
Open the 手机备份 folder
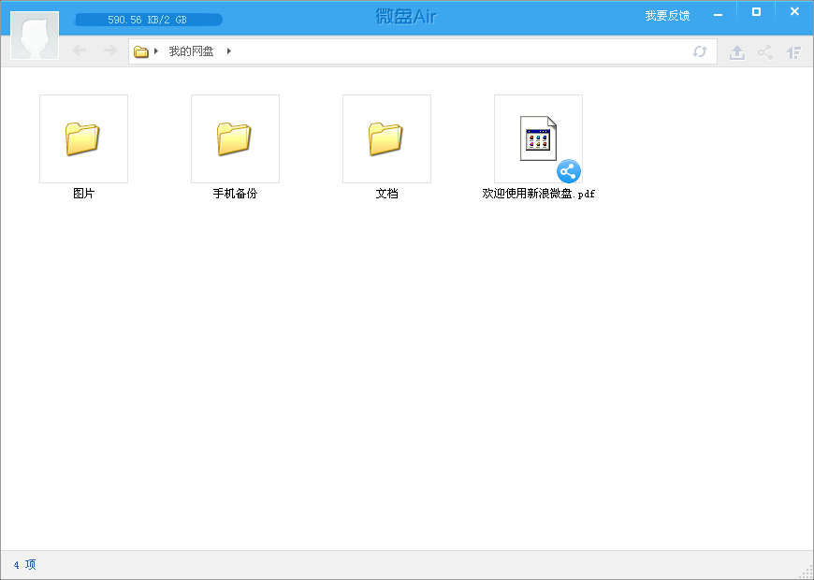[x=235, y=138]
